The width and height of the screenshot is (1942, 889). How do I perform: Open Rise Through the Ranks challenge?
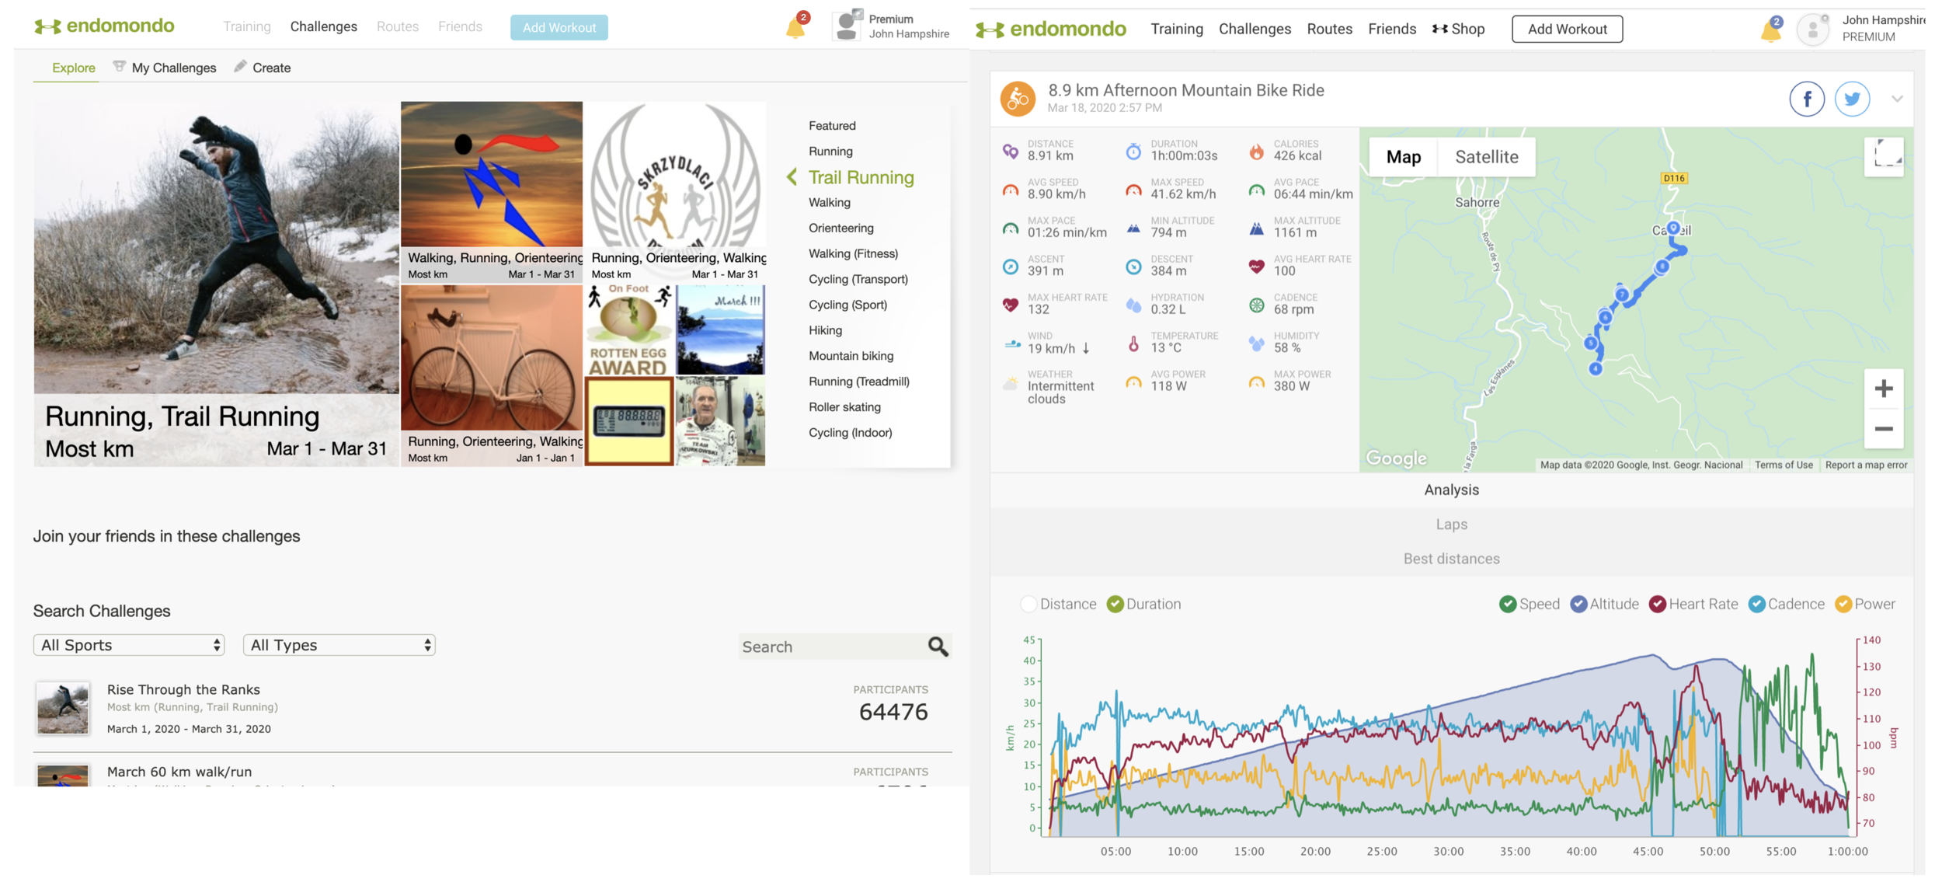click(183, 689)
